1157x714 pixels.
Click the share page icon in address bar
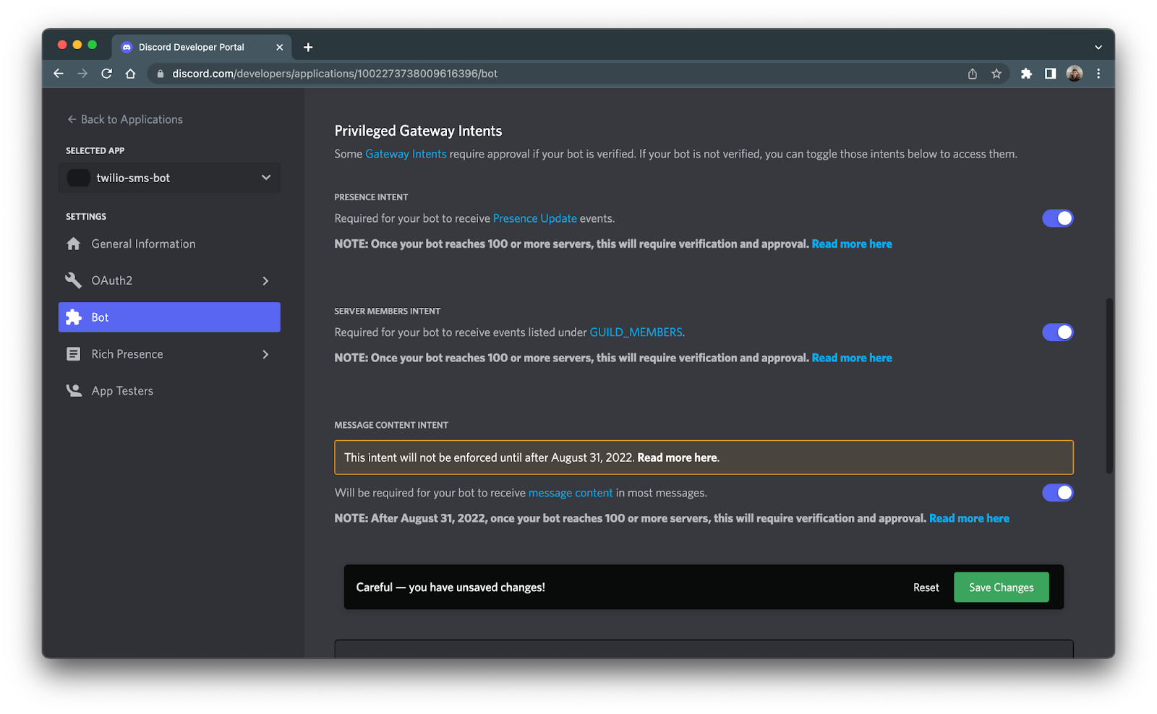973,74
